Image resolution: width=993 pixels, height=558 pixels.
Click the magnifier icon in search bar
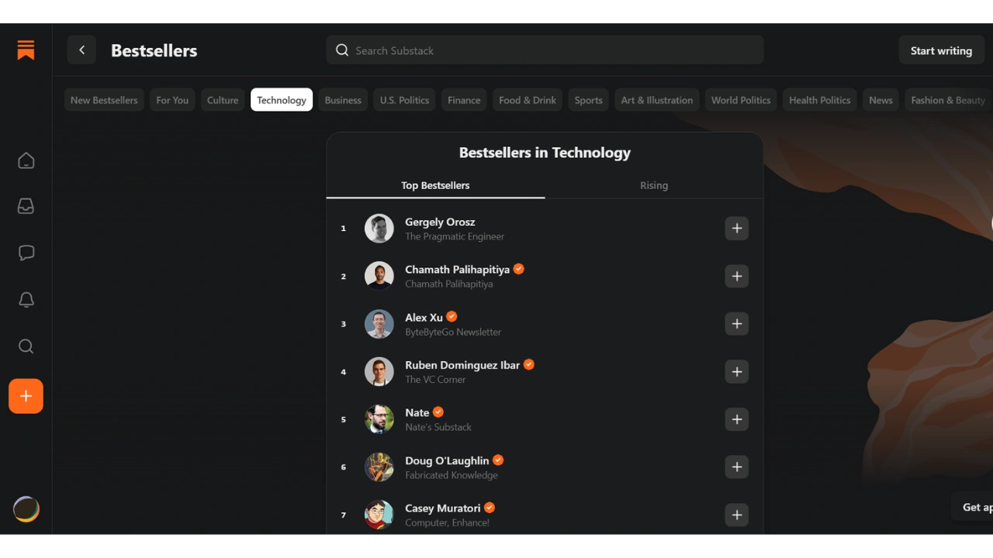[x=342, y=50]
